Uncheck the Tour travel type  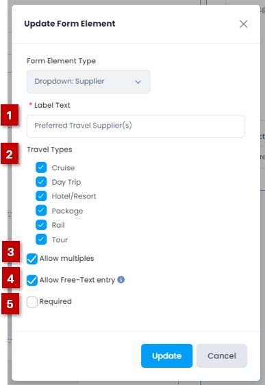pyautogui.click(x=41, y=240)
